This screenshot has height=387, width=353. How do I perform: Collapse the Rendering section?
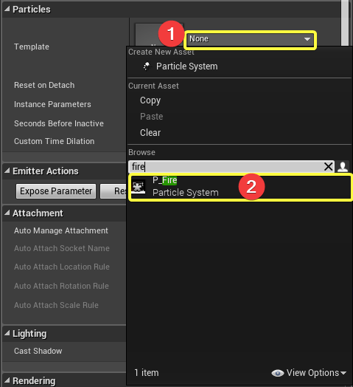(7, 380)
